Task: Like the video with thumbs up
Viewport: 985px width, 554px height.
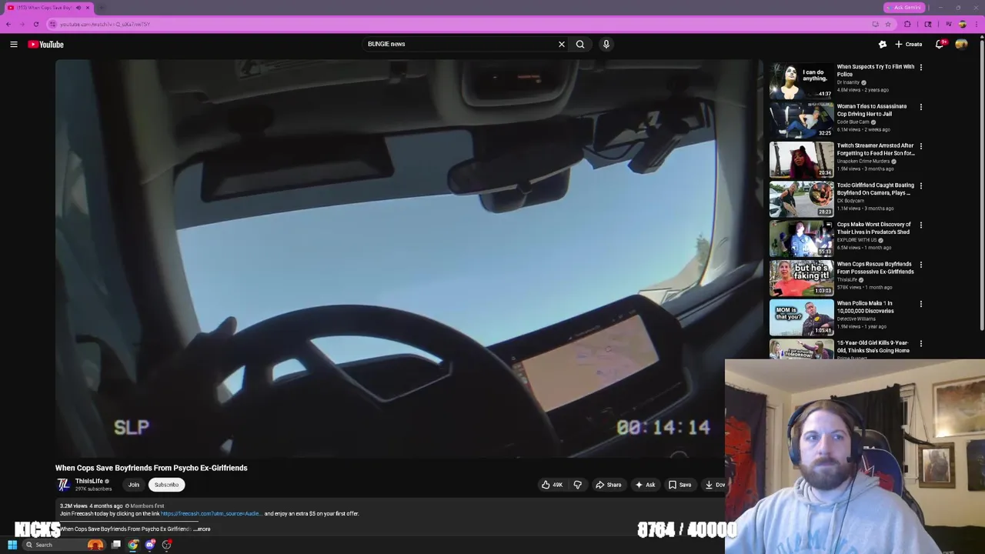Action: (x=552, y=485)
